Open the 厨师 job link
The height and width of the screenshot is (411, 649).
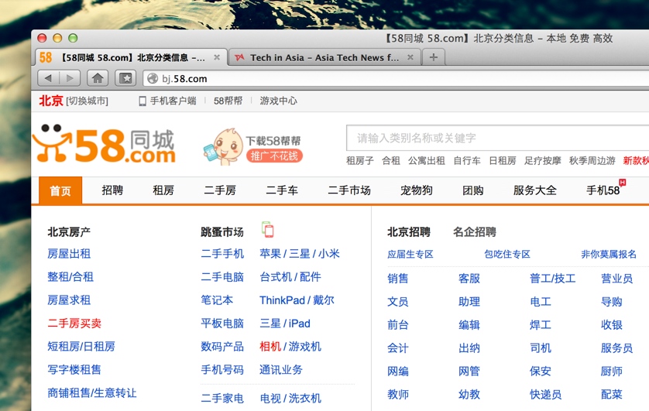point(611,372)
